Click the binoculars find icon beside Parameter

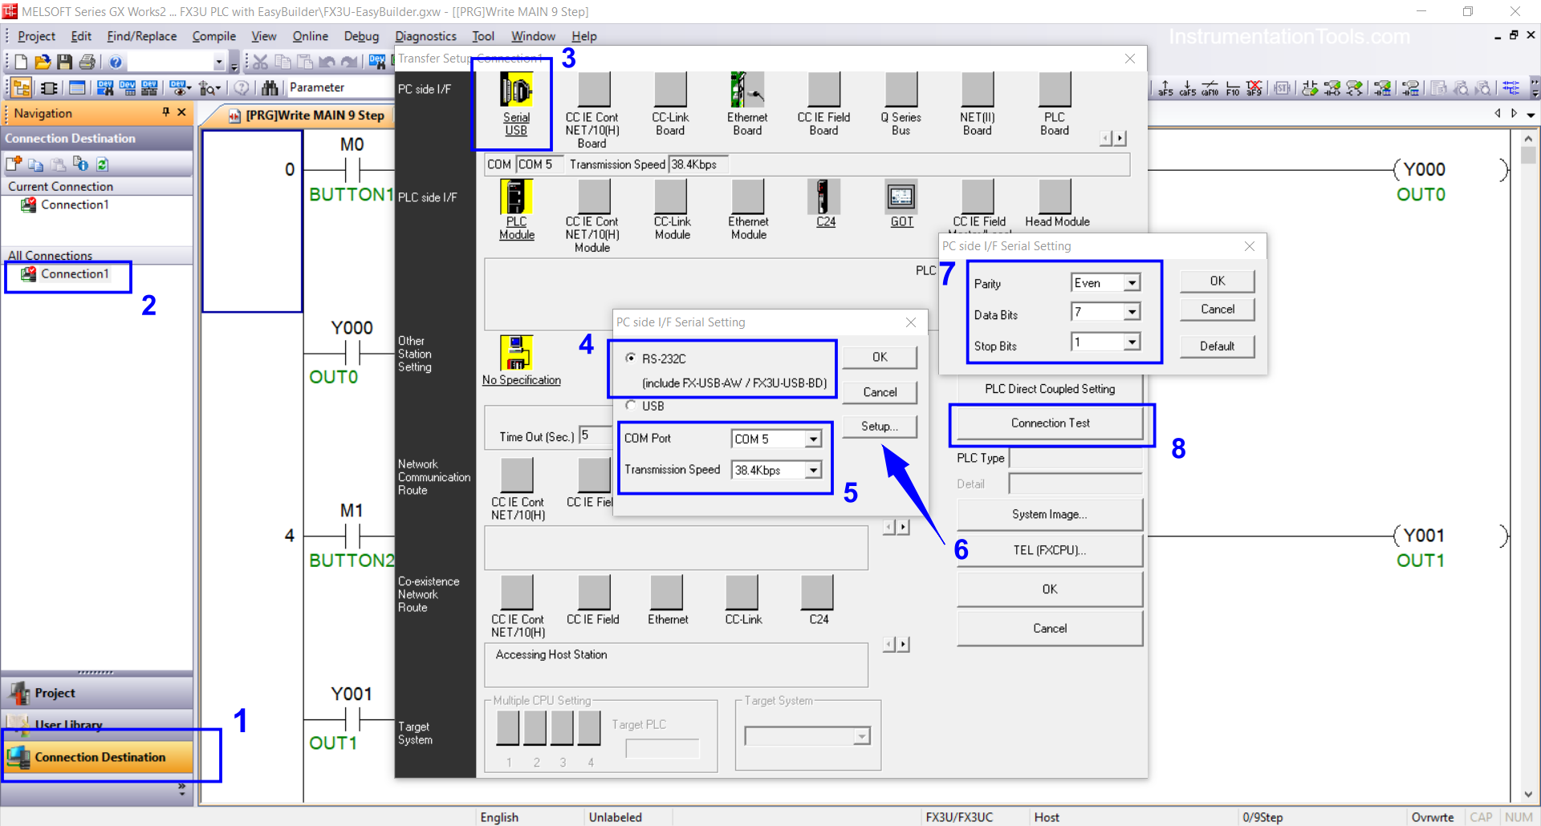(x=270, y=87)
